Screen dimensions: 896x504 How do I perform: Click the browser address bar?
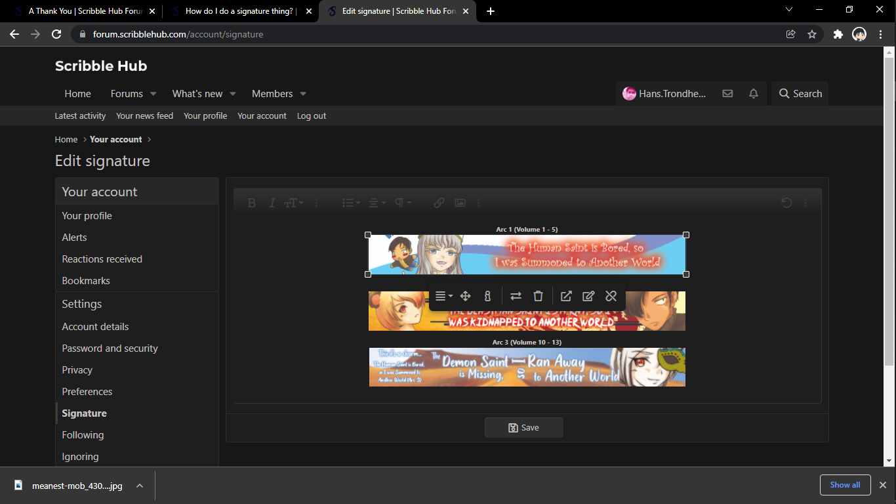(426, 34)
